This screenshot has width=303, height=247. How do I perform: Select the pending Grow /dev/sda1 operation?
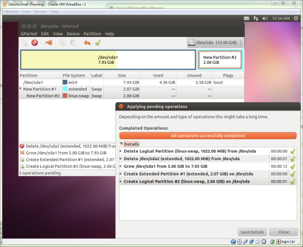(x=68, y=153)
